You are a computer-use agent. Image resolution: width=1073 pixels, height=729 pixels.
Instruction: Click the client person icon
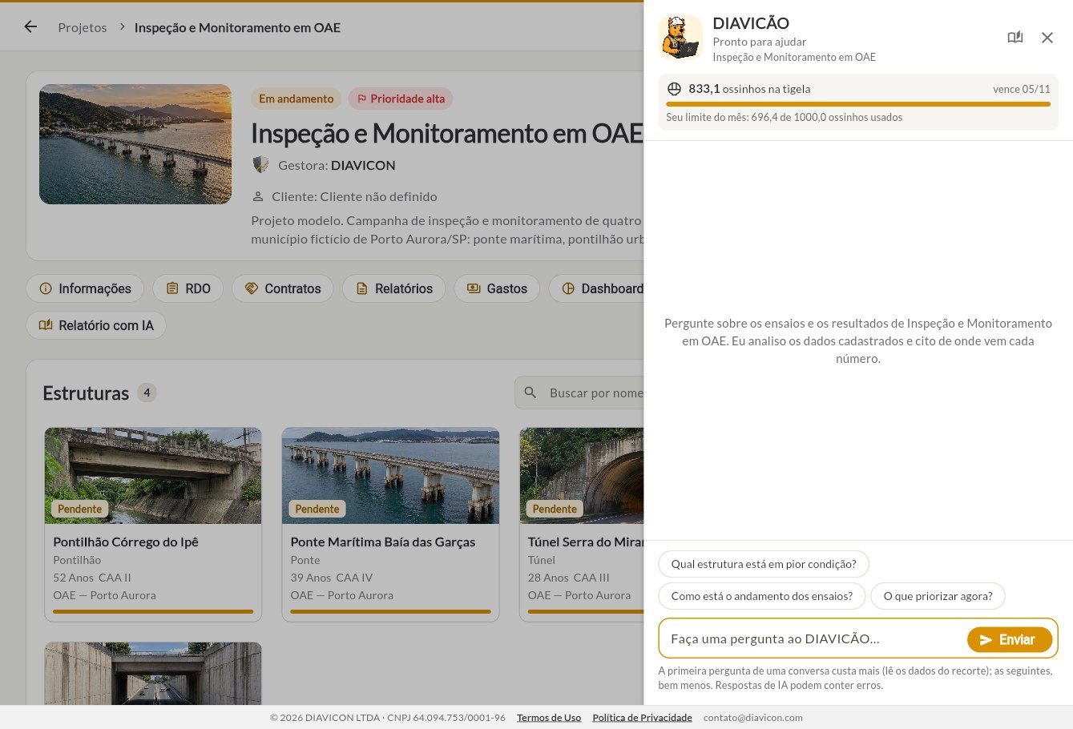(x=258, y=196)
